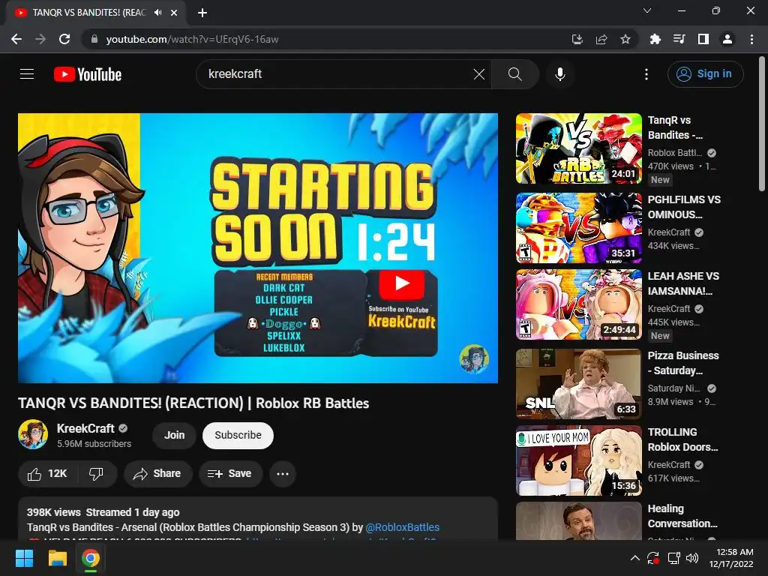Open the clock and date panel
The height and width of the screenshot is (576, 768).
732,558
